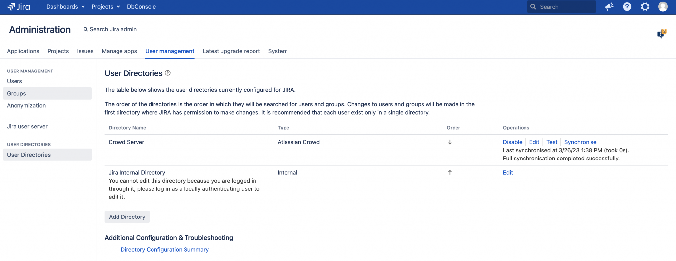Viewport: 676px width, 261px height.
Task: Switch to the Projects admin tab
Action: click(58, 51)
